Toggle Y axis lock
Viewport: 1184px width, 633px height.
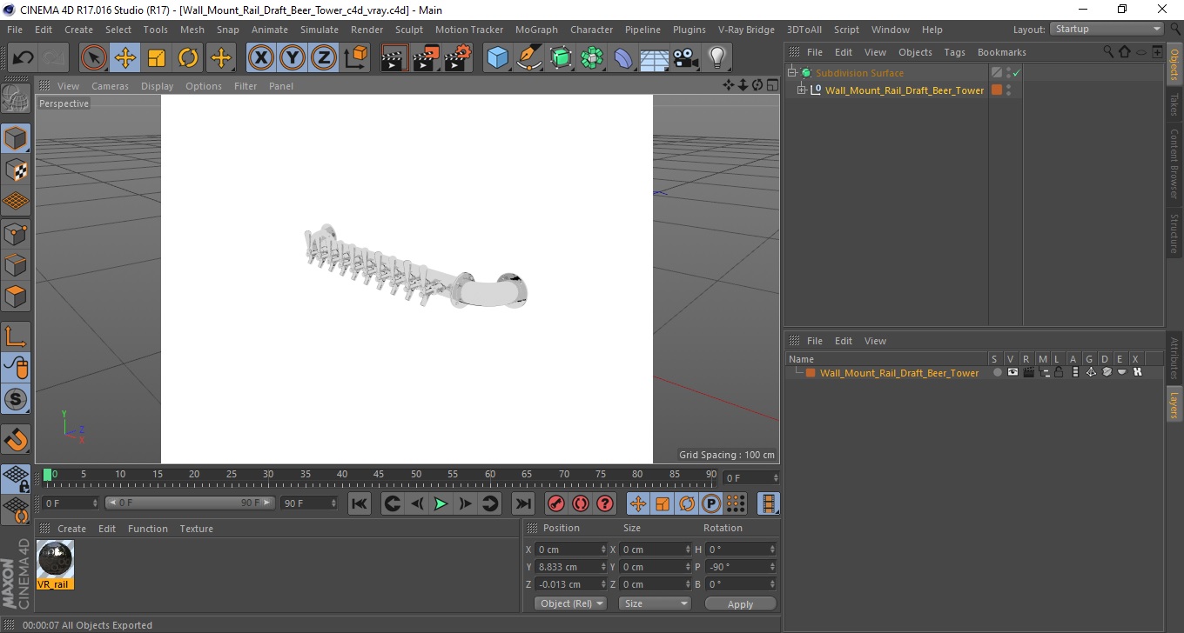pos(293,58)
